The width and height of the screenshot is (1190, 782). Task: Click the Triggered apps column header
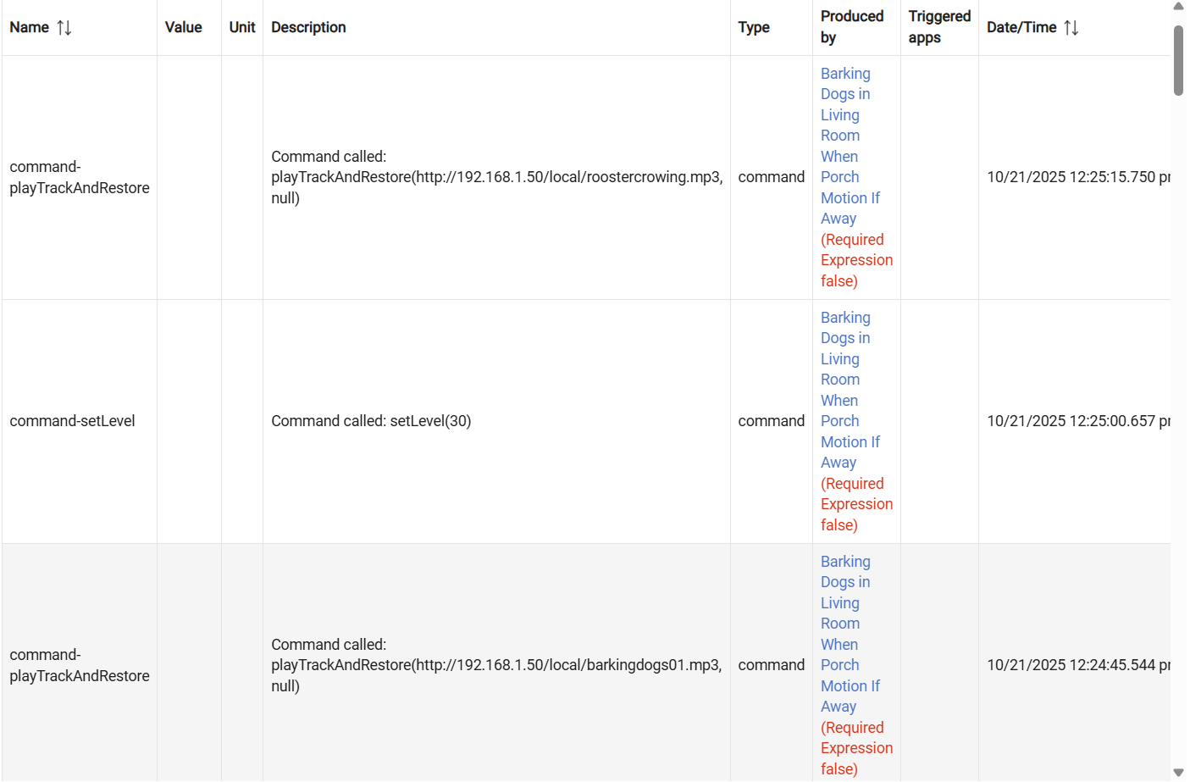click(939, 27)
